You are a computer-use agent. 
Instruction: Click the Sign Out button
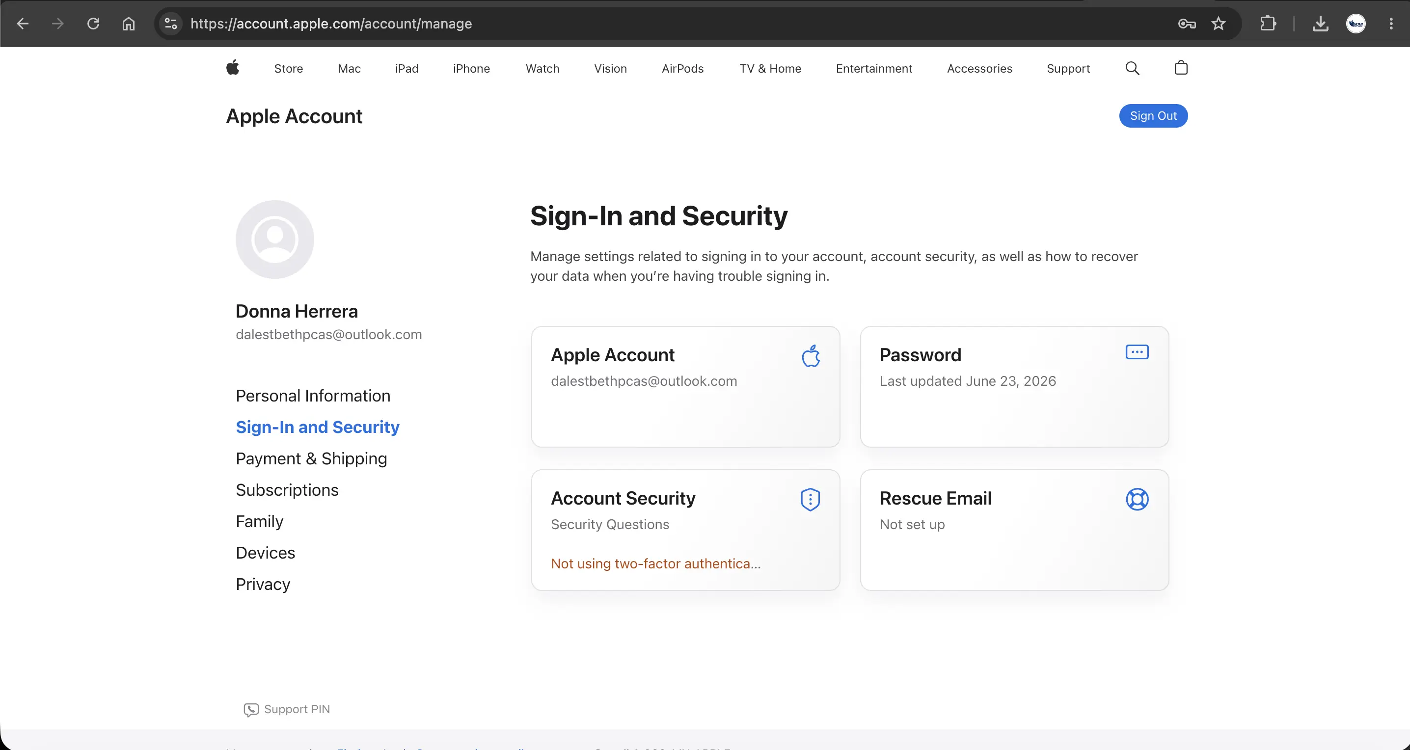[x=1153, y=115]
